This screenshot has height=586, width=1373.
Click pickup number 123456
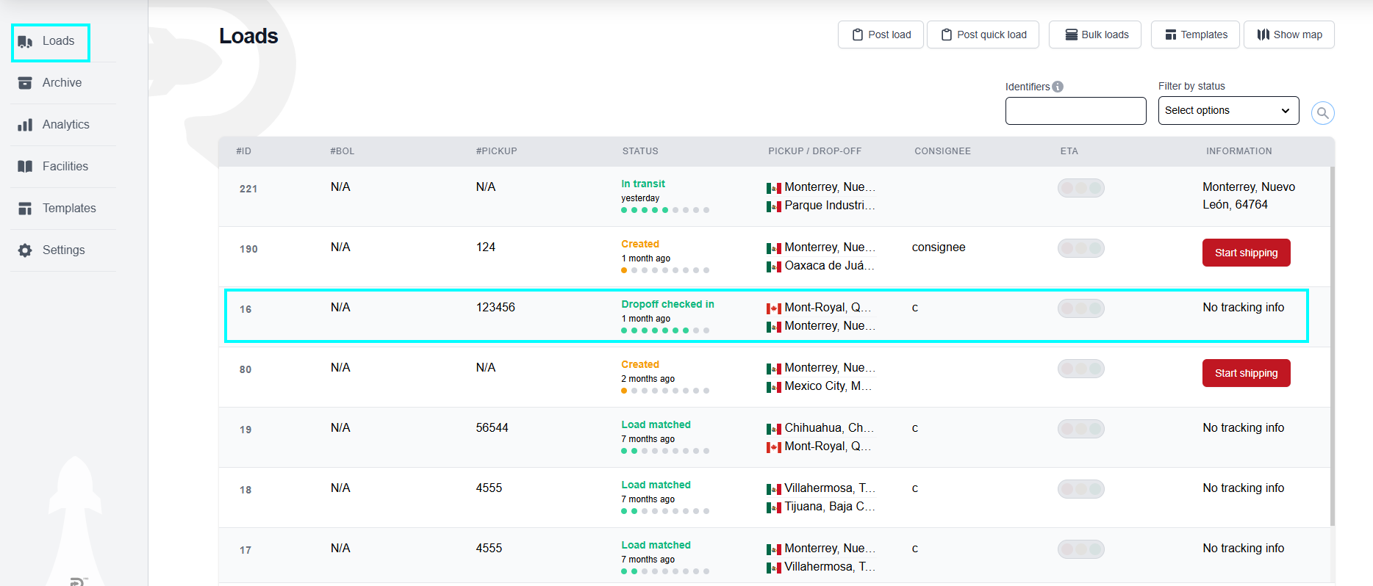[x=495, y=308]
